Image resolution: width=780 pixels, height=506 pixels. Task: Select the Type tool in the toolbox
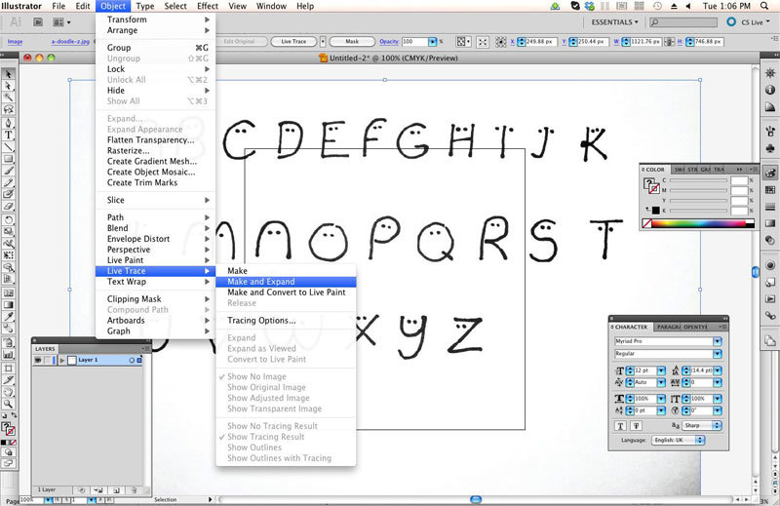click(9, 135)
